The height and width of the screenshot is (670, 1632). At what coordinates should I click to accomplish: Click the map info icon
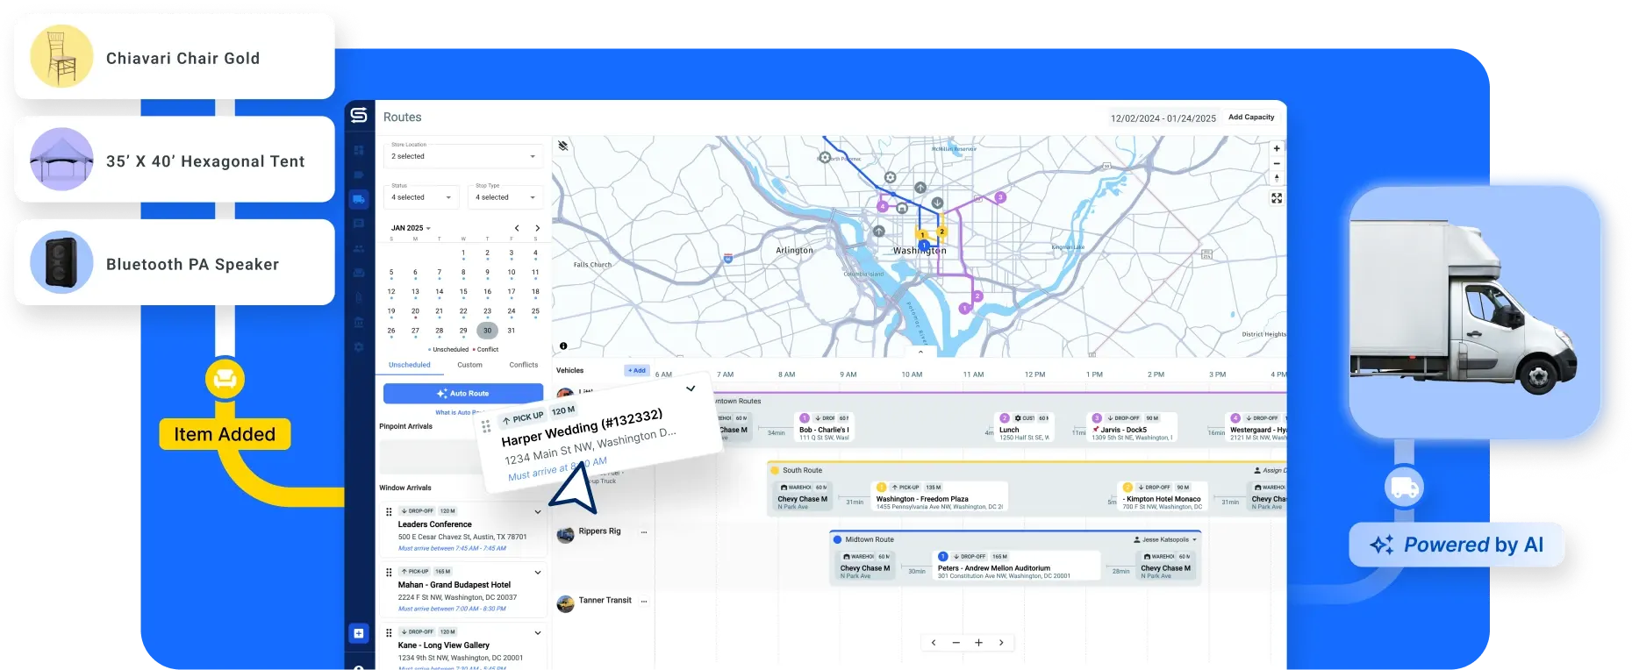563,346
